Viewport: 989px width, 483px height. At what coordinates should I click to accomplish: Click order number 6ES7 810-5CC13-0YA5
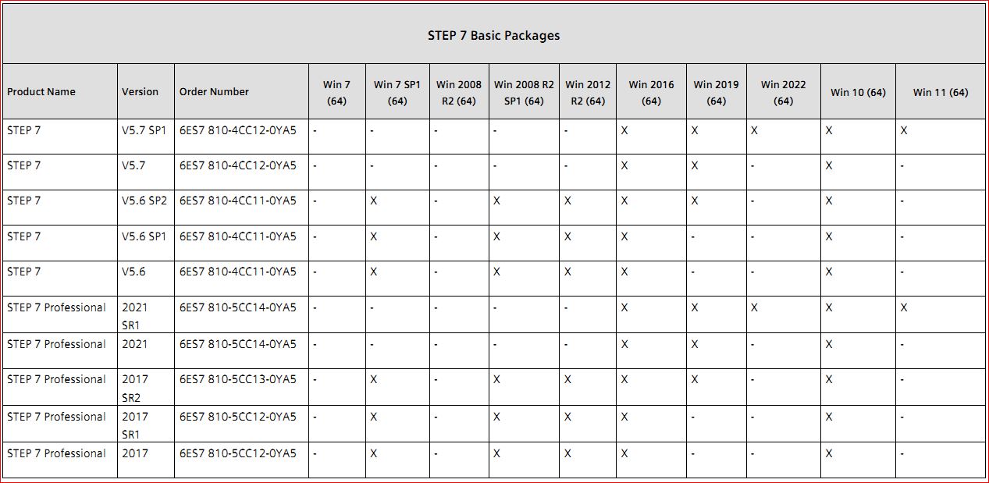click(x=238, y=379)
